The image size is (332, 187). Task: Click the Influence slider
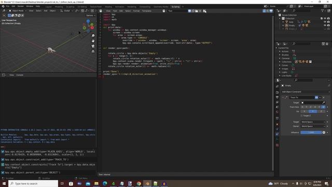(311, 132)
